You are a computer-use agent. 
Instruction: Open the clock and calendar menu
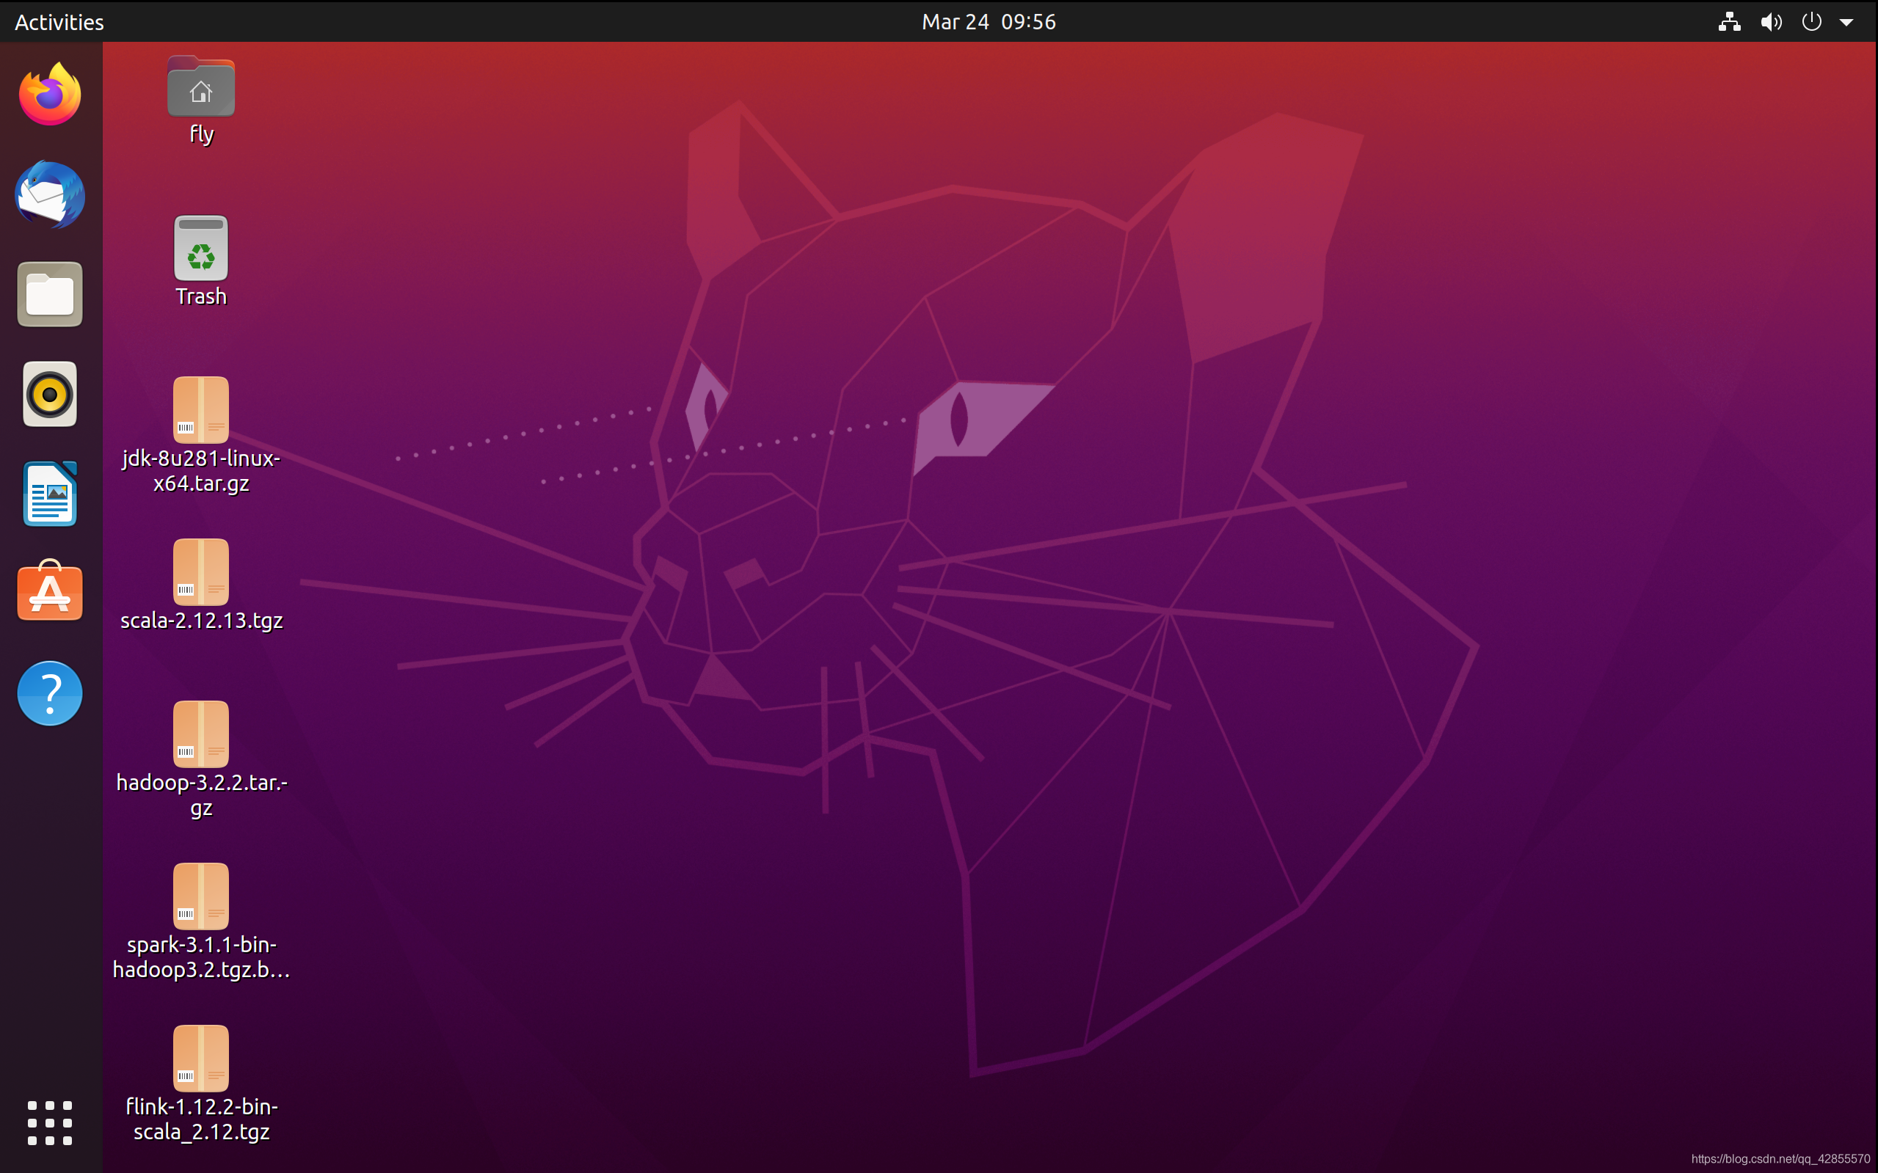pos(988,22)
